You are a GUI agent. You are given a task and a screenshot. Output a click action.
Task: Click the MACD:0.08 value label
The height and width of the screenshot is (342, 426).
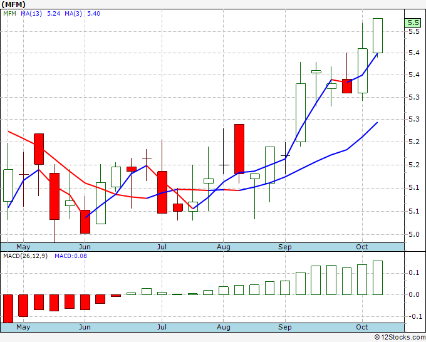(71, 256)
